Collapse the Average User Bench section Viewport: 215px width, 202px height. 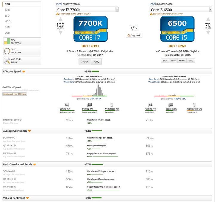(x=29, y=131)
